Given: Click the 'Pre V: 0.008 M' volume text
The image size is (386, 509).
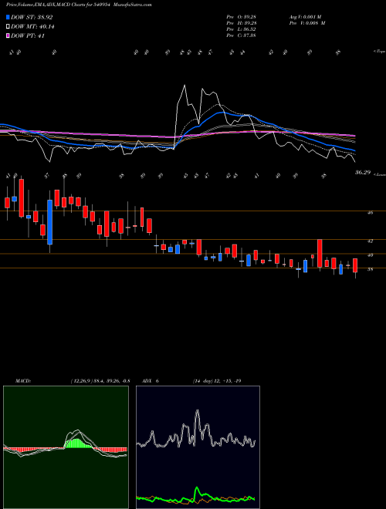Looking at the screenshot, I should point(309,22).
